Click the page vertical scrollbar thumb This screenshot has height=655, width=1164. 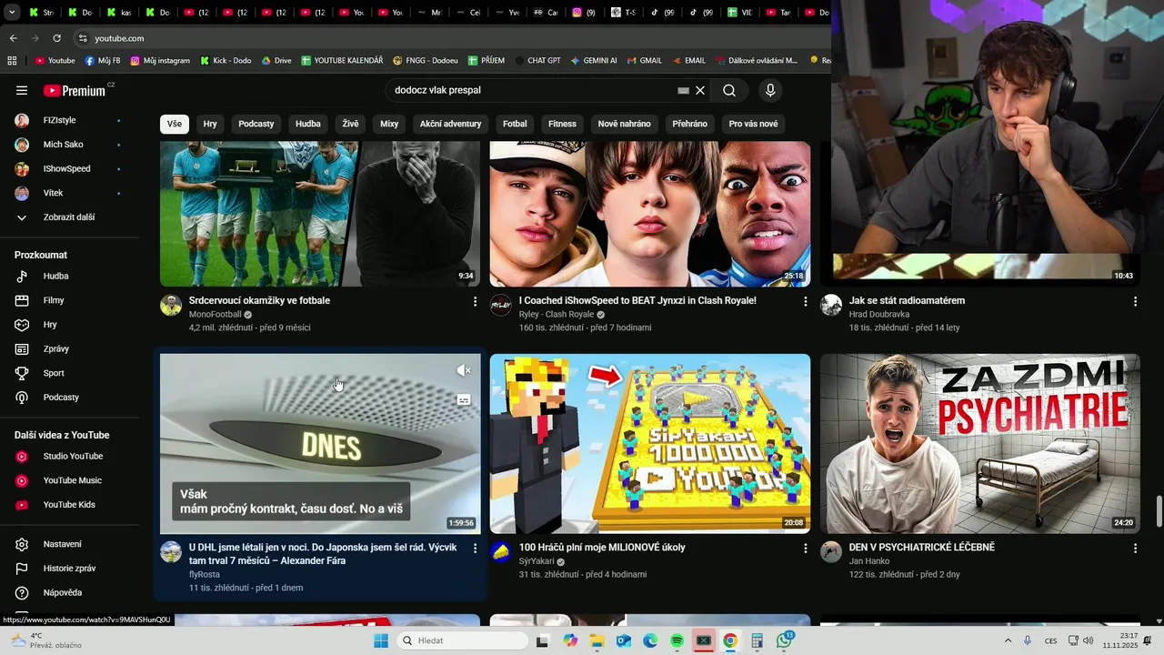point(1159,511)
